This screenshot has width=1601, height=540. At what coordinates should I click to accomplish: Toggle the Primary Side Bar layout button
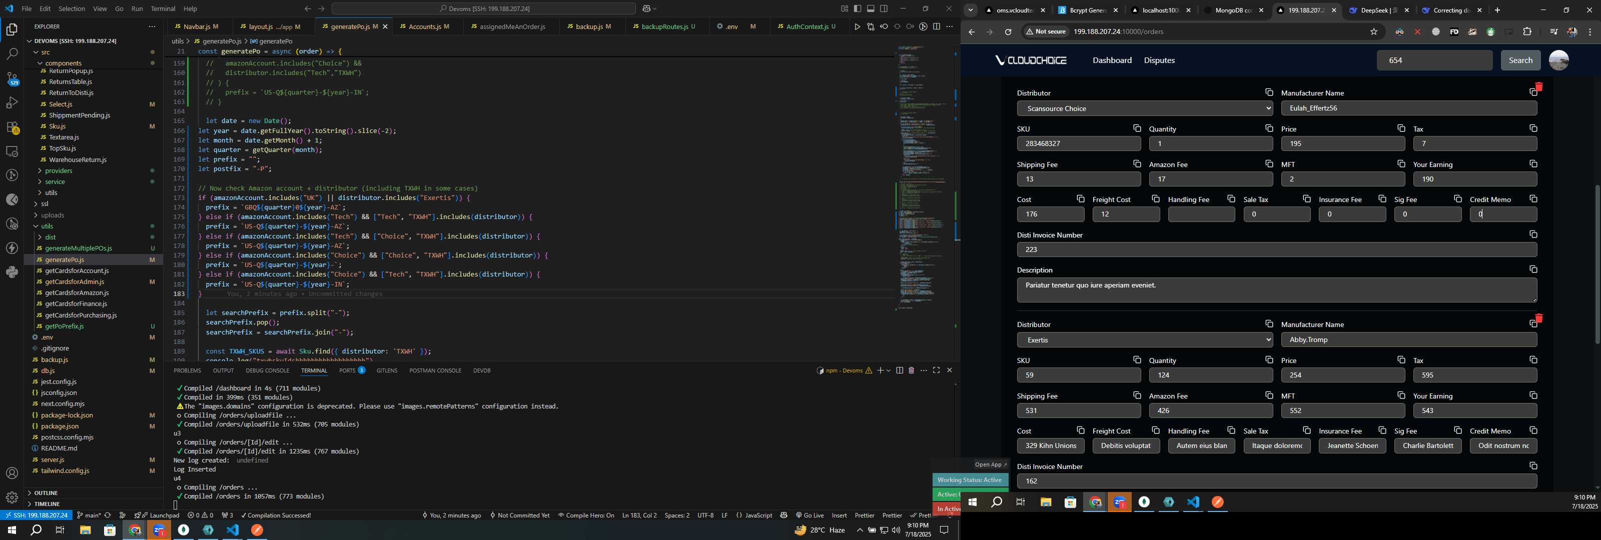(858, 8)
